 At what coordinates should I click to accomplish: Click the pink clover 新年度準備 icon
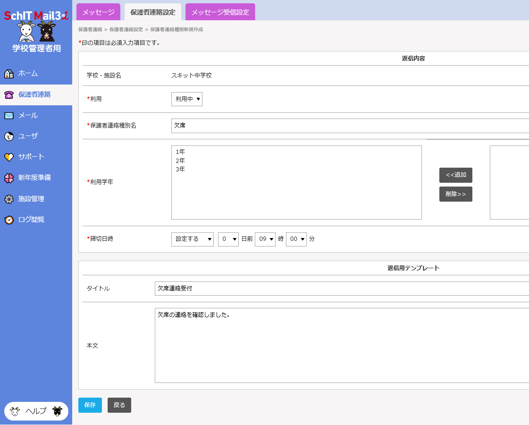pos(8,178)
